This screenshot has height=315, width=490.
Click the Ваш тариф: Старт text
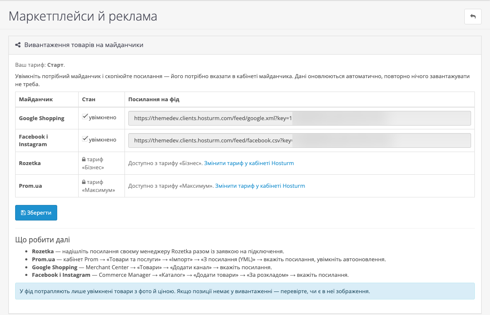click(x=40, y=65)
